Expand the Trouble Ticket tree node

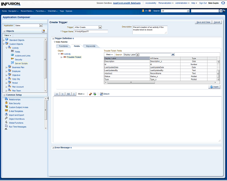coord(61,57)
